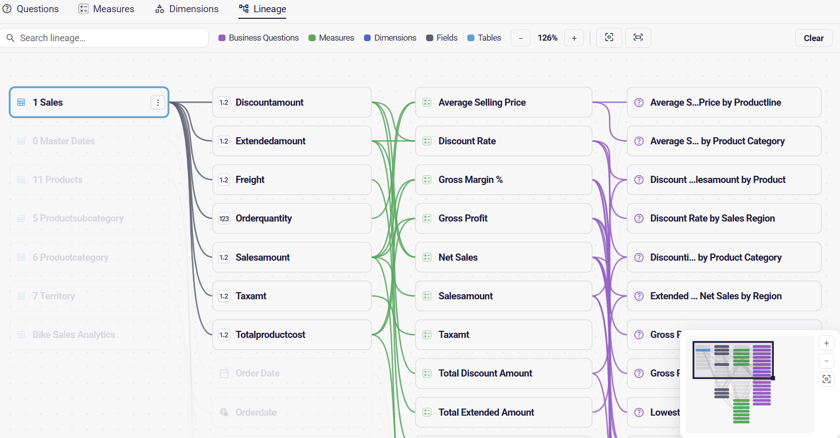840x438 pixels.
Task: Select the Total Extended Amount label
Action: point(486,412)
